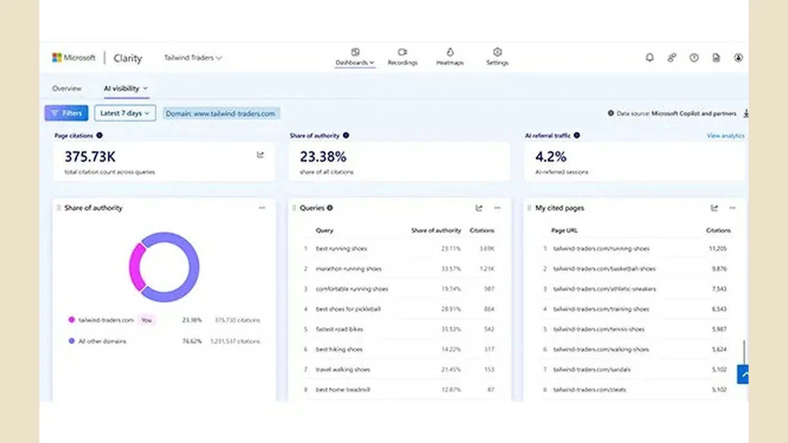The height and width of the screenshot is (443, 788).
Task: Click the blue scroll-to-top arrow button
Action: click(x=743, y=374)
